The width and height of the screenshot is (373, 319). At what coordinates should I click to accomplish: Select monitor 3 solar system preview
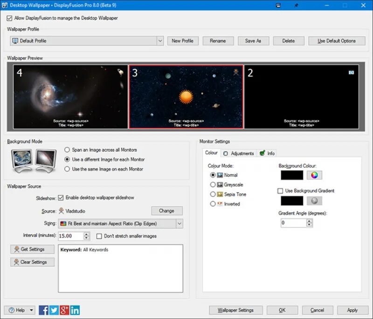click(x=186, y=97)
